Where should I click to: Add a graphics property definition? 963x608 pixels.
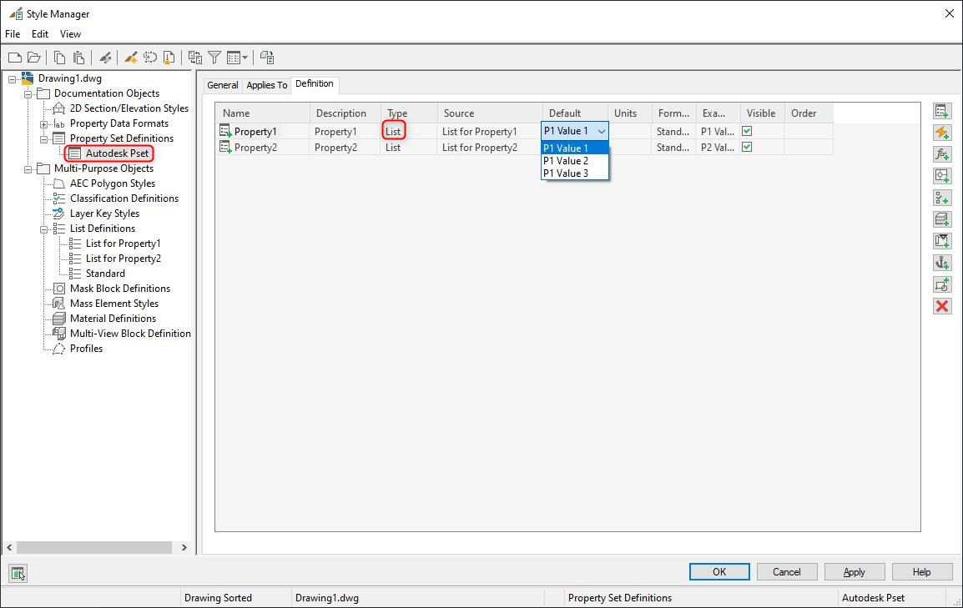coord(942,284)
